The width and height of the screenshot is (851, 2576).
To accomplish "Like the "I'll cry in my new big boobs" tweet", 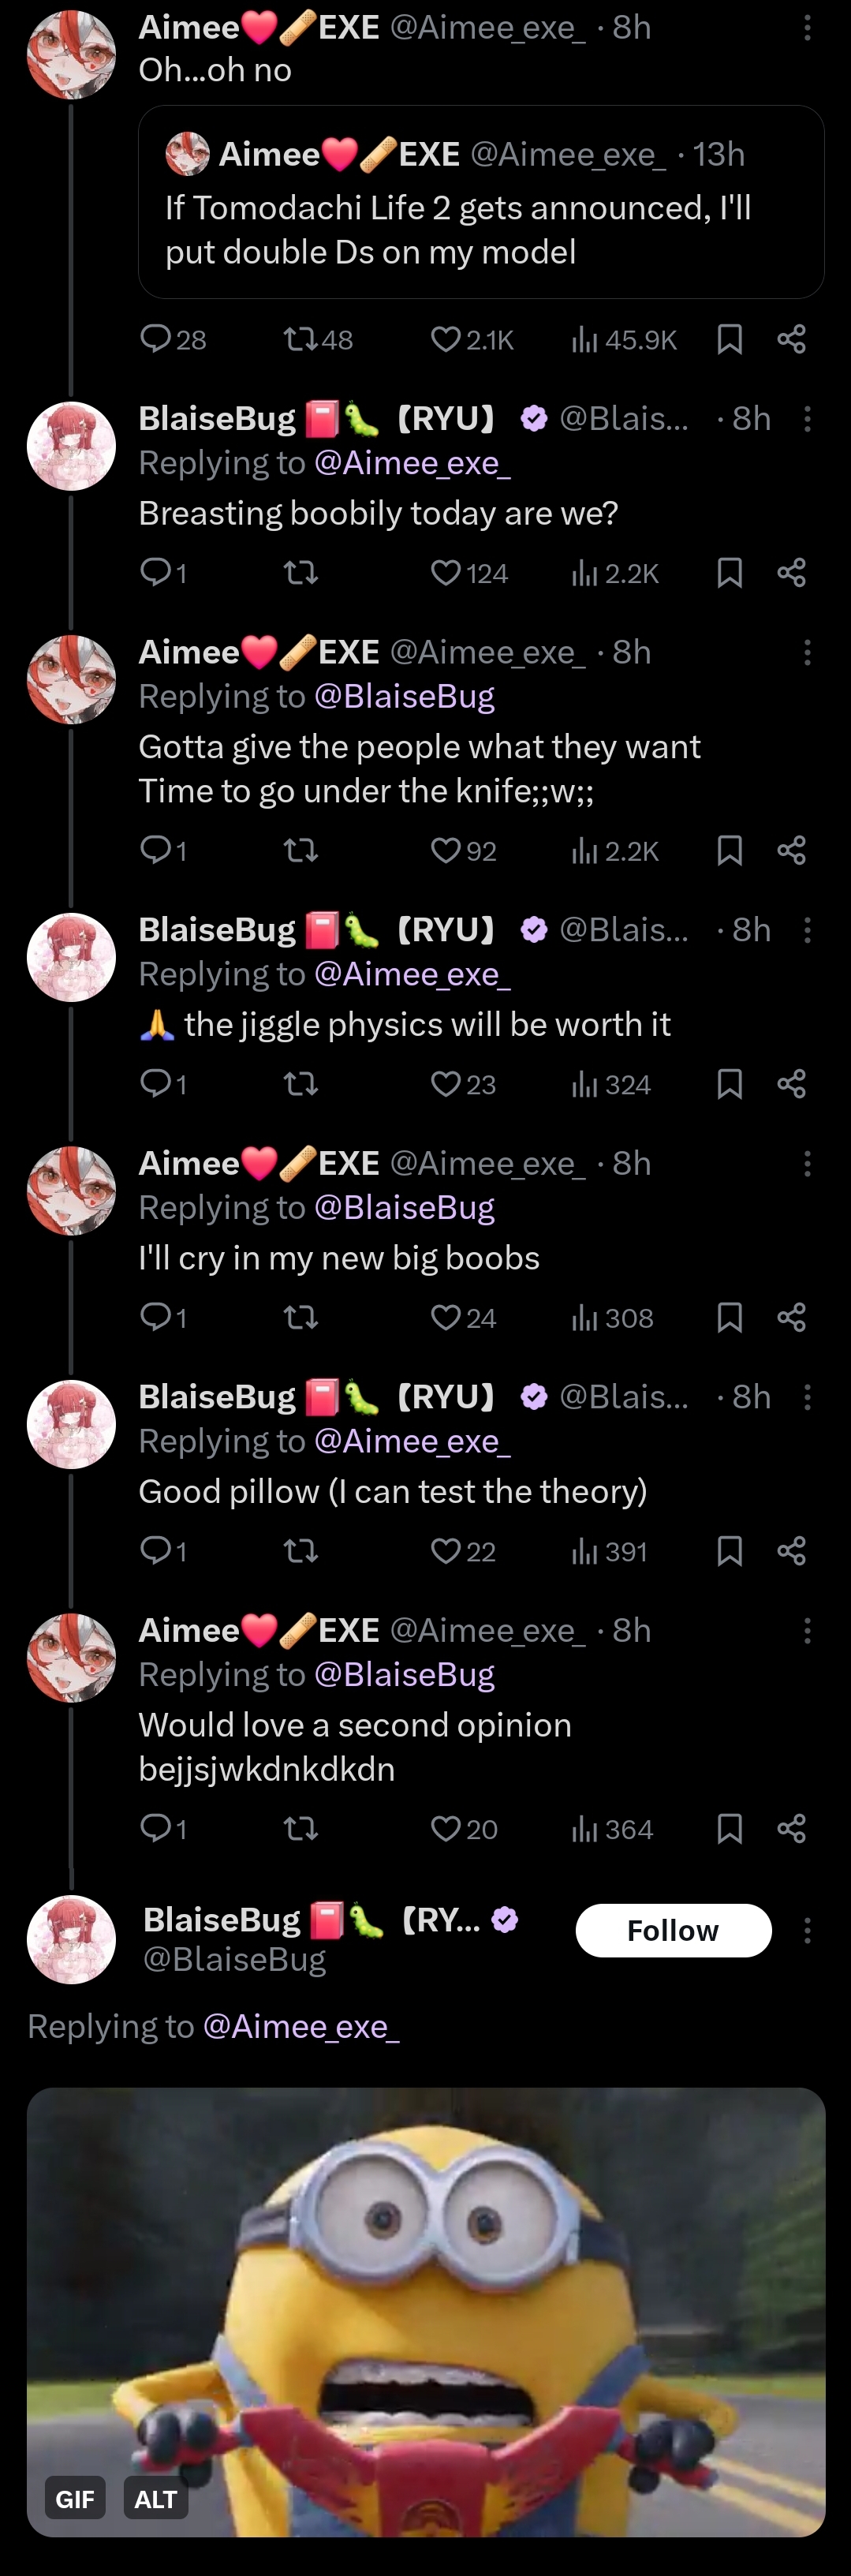I will (463, 1317).
